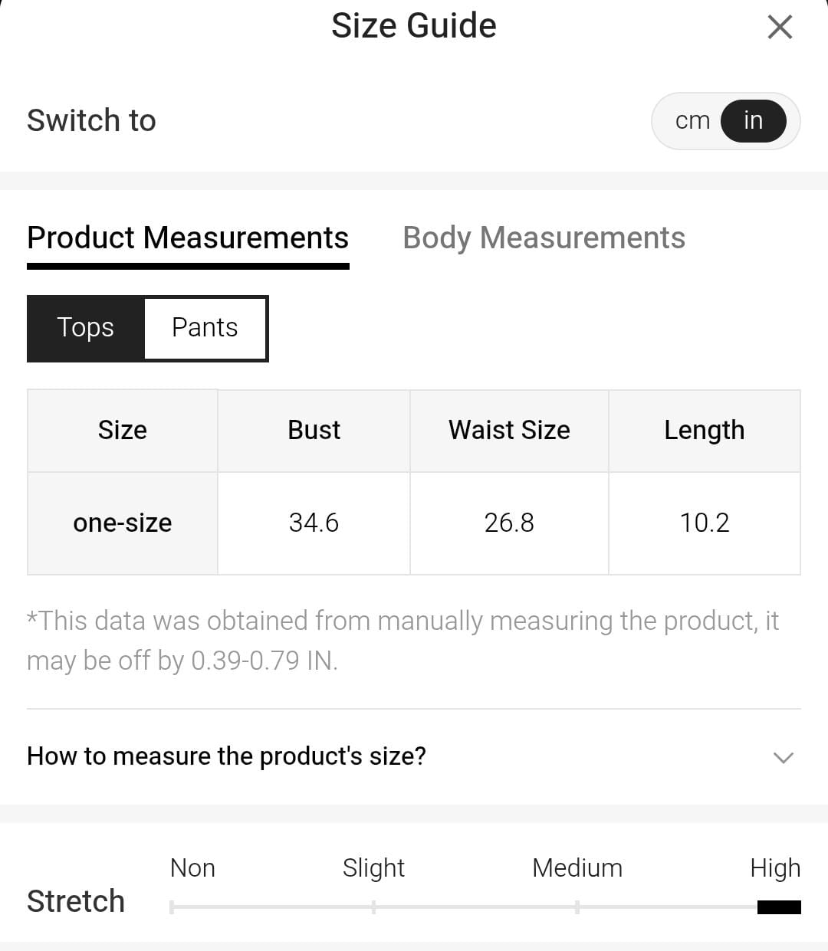Select the one-size row label

123,523
